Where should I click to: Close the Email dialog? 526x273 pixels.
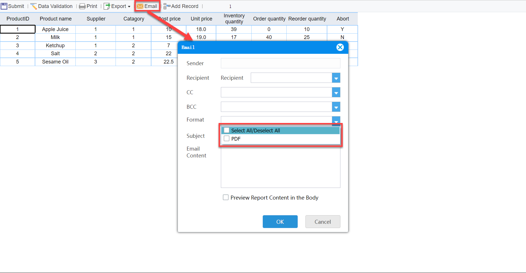click(x=340, y=47)
